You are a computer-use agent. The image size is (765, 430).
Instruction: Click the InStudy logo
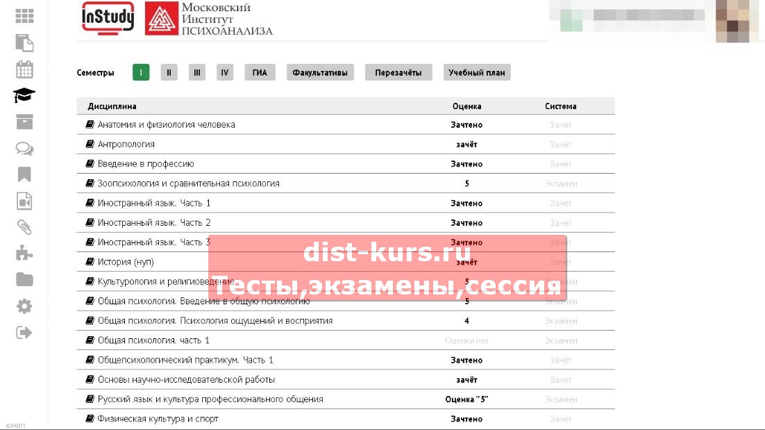coord(108,17)
